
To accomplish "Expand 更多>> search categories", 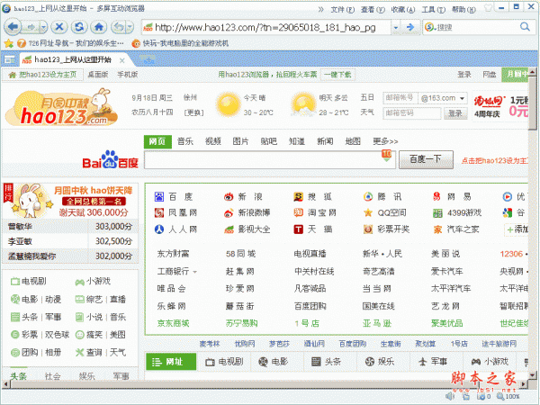I will point(385,141).
